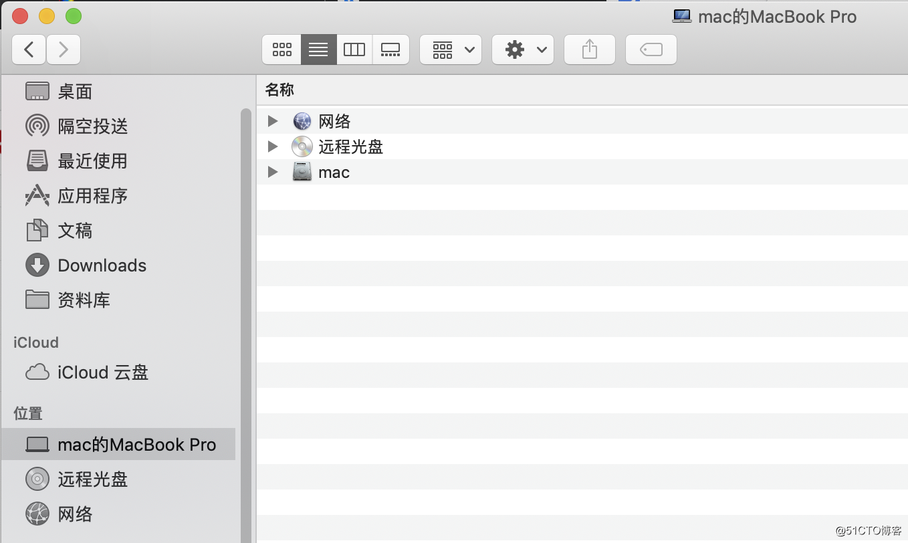Screen dimensions: 908x543
Task: Click the laptop proxy icon in the title bar
Action: 682,16
